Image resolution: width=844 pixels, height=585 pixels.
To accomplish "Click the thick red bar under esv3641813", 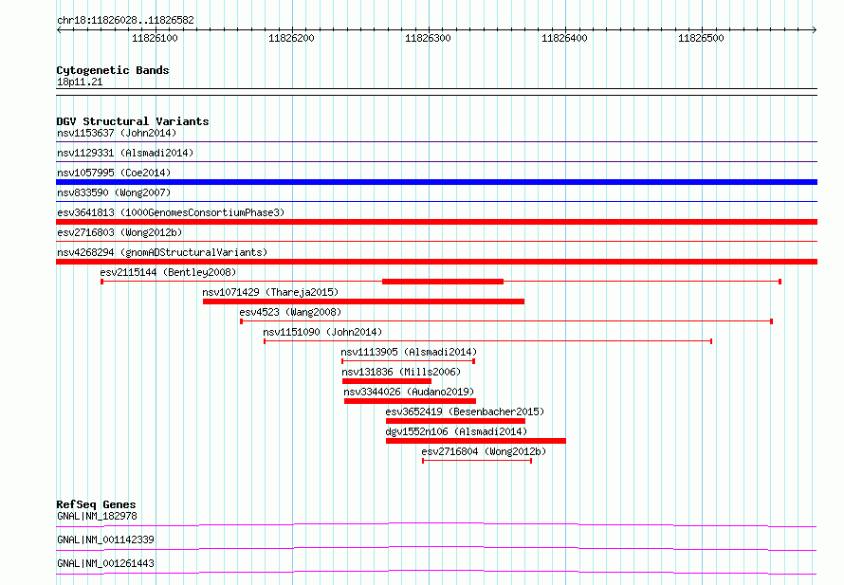I will 436,222.
